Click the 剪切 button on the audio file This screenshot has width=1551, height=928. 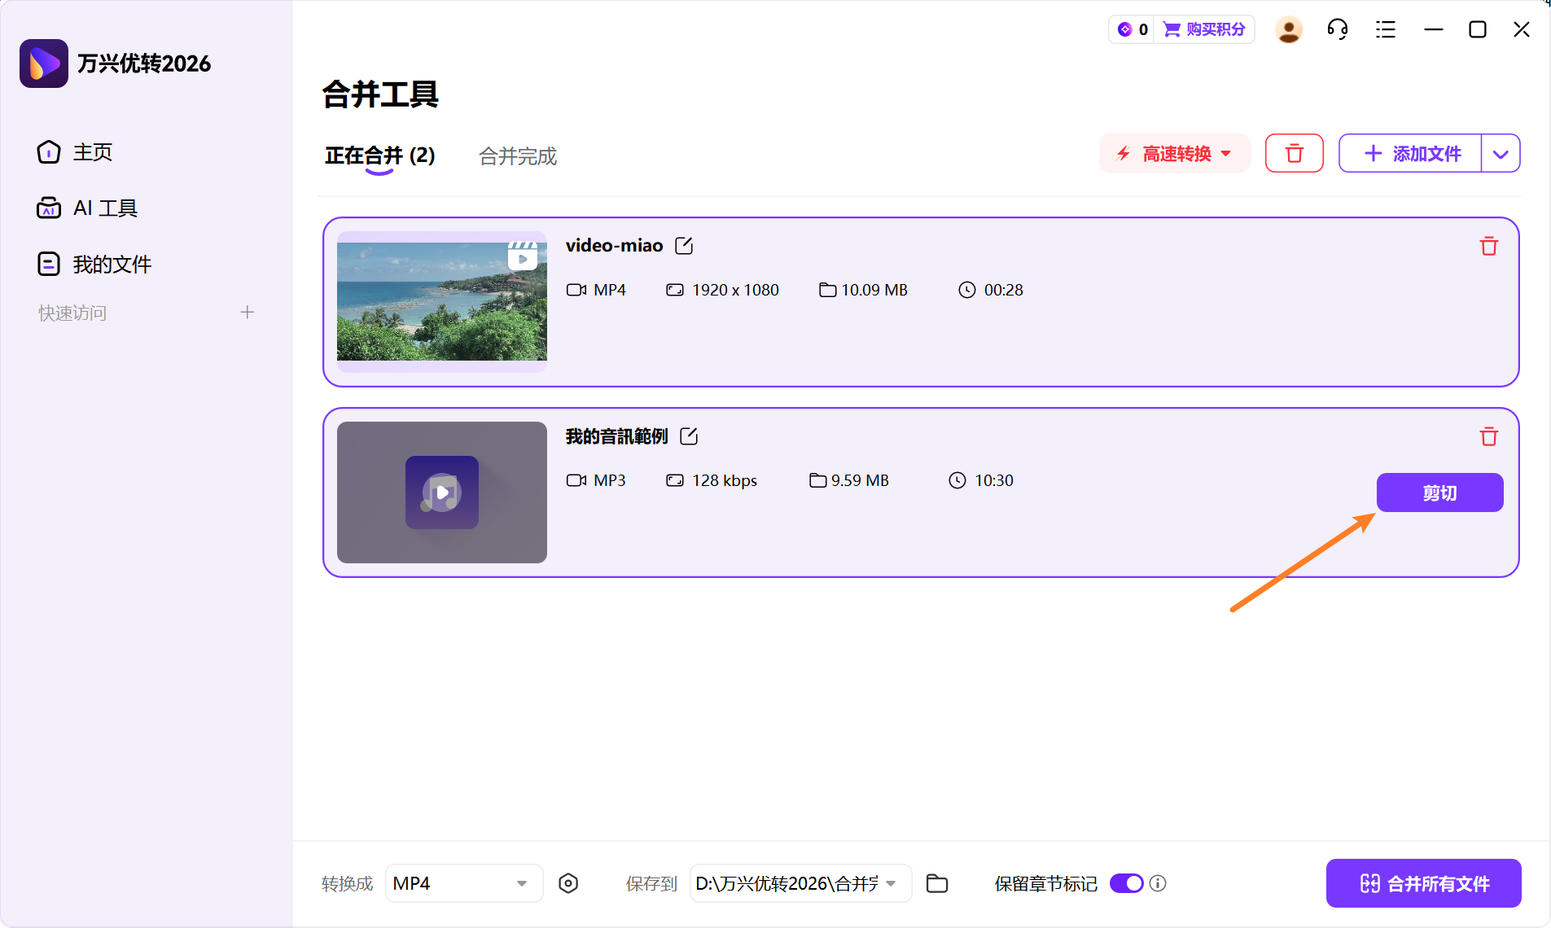1439,492
